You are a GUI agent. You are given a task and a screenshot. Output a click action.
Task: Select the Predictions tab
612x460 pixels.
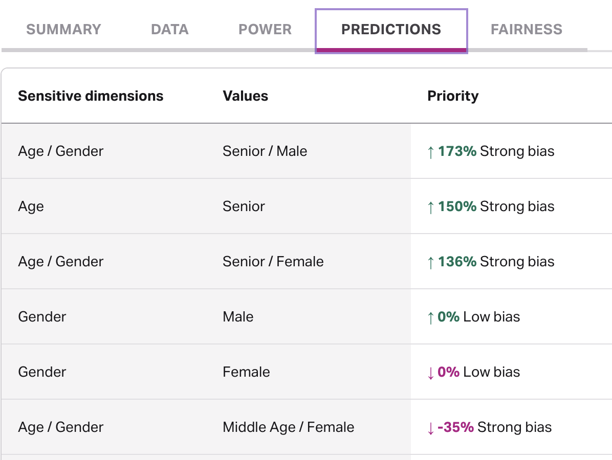391,29
